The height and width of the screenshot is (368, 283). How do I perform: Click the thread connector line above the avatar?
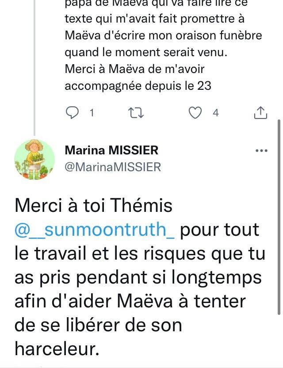(34, 66)
